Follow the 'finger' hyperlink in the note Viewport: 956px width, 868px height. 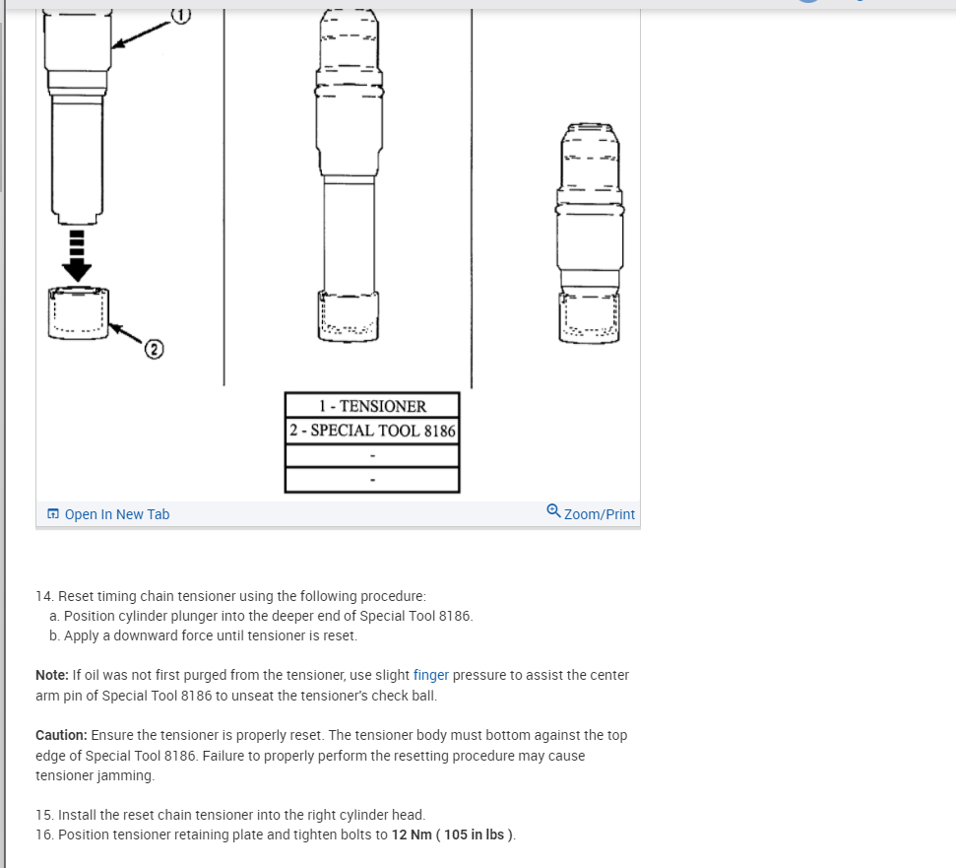431,675
